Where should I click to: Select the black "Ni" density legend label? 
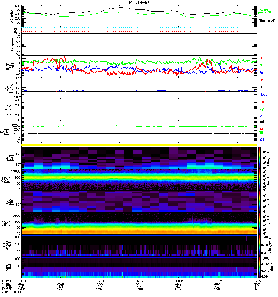(261, 87)
